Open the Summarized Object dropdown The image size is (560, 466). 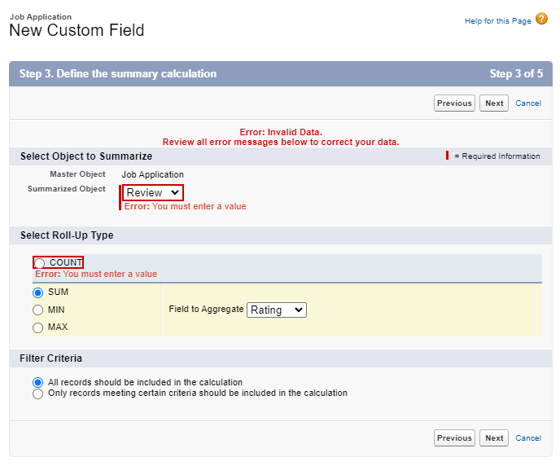coord(153,193)
